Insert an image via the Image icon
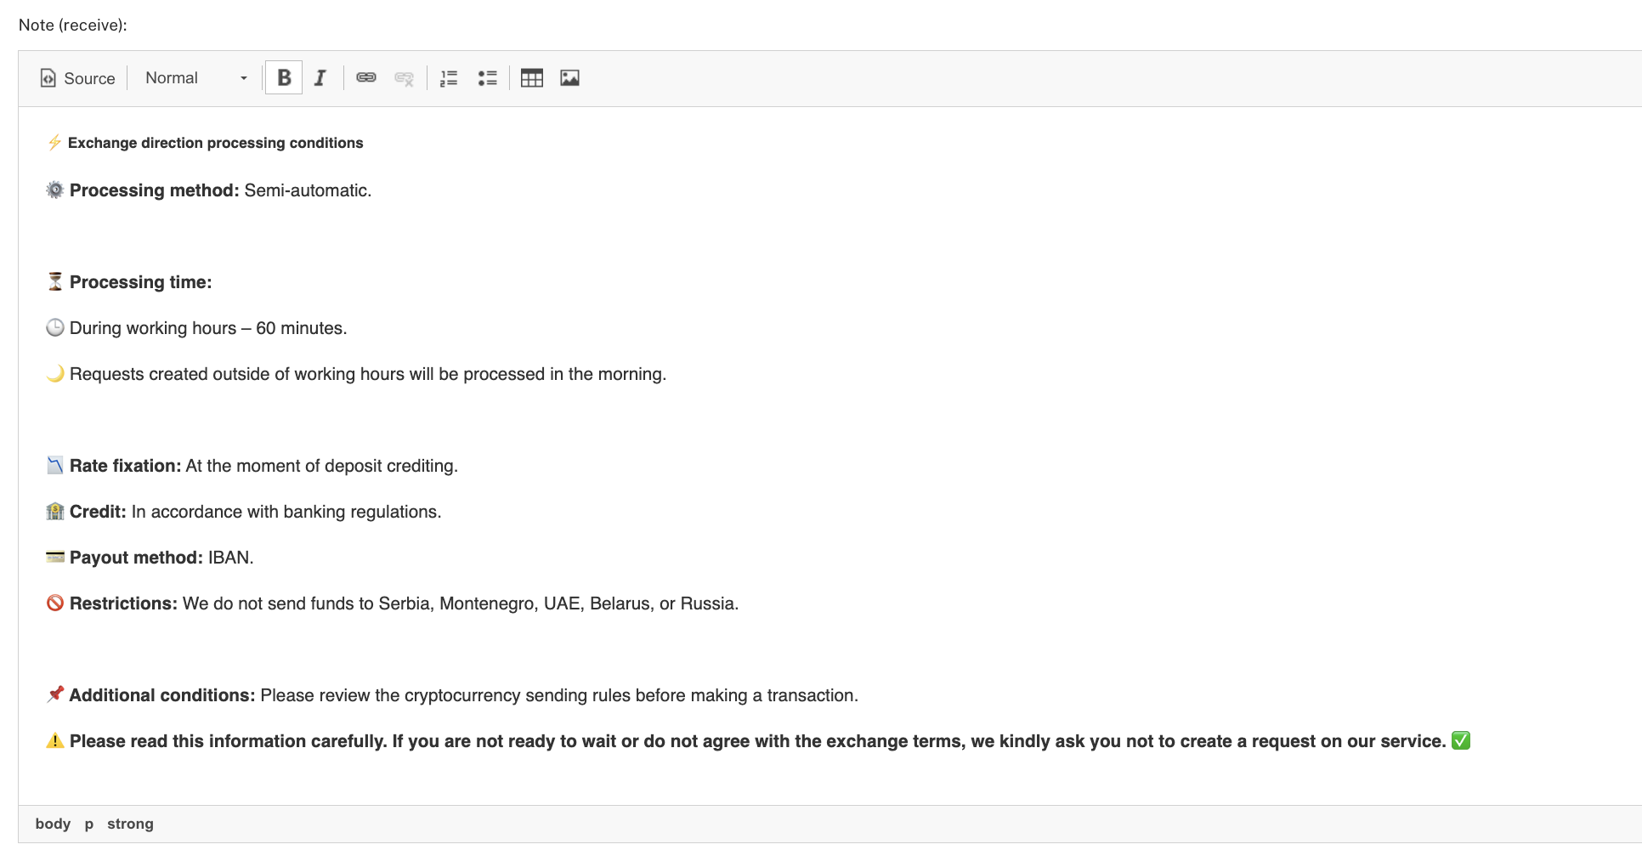This screenshot has height=850, width=1642. click(569, 78)
